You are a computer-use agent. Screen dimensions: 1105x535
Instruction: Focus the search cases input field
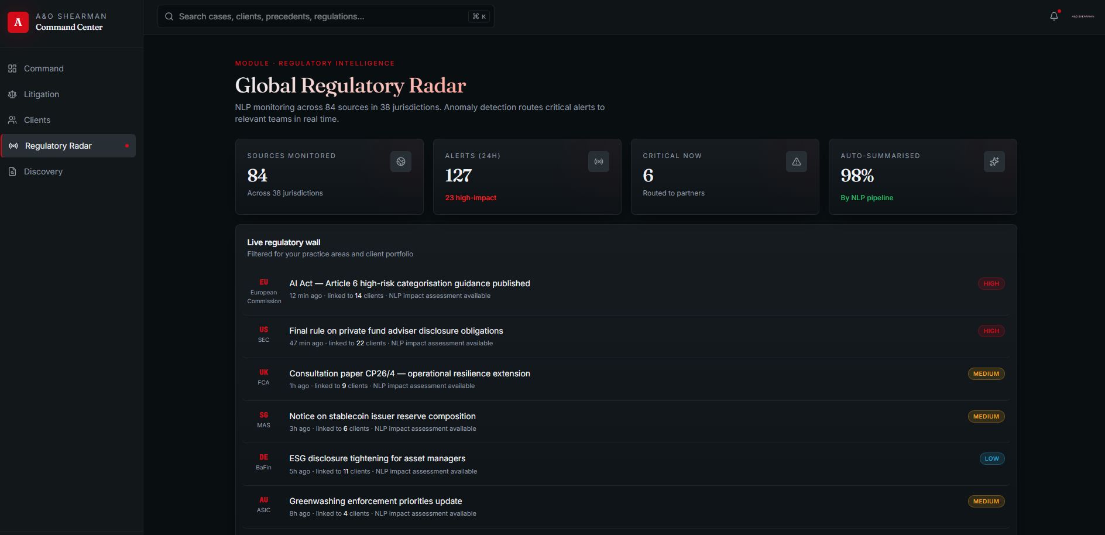(325, 16)
